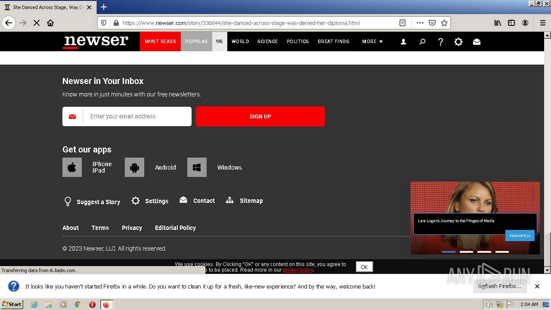Screen dimensions: 551x310
Task: Focus the email address input field
Action: [137, 116]
